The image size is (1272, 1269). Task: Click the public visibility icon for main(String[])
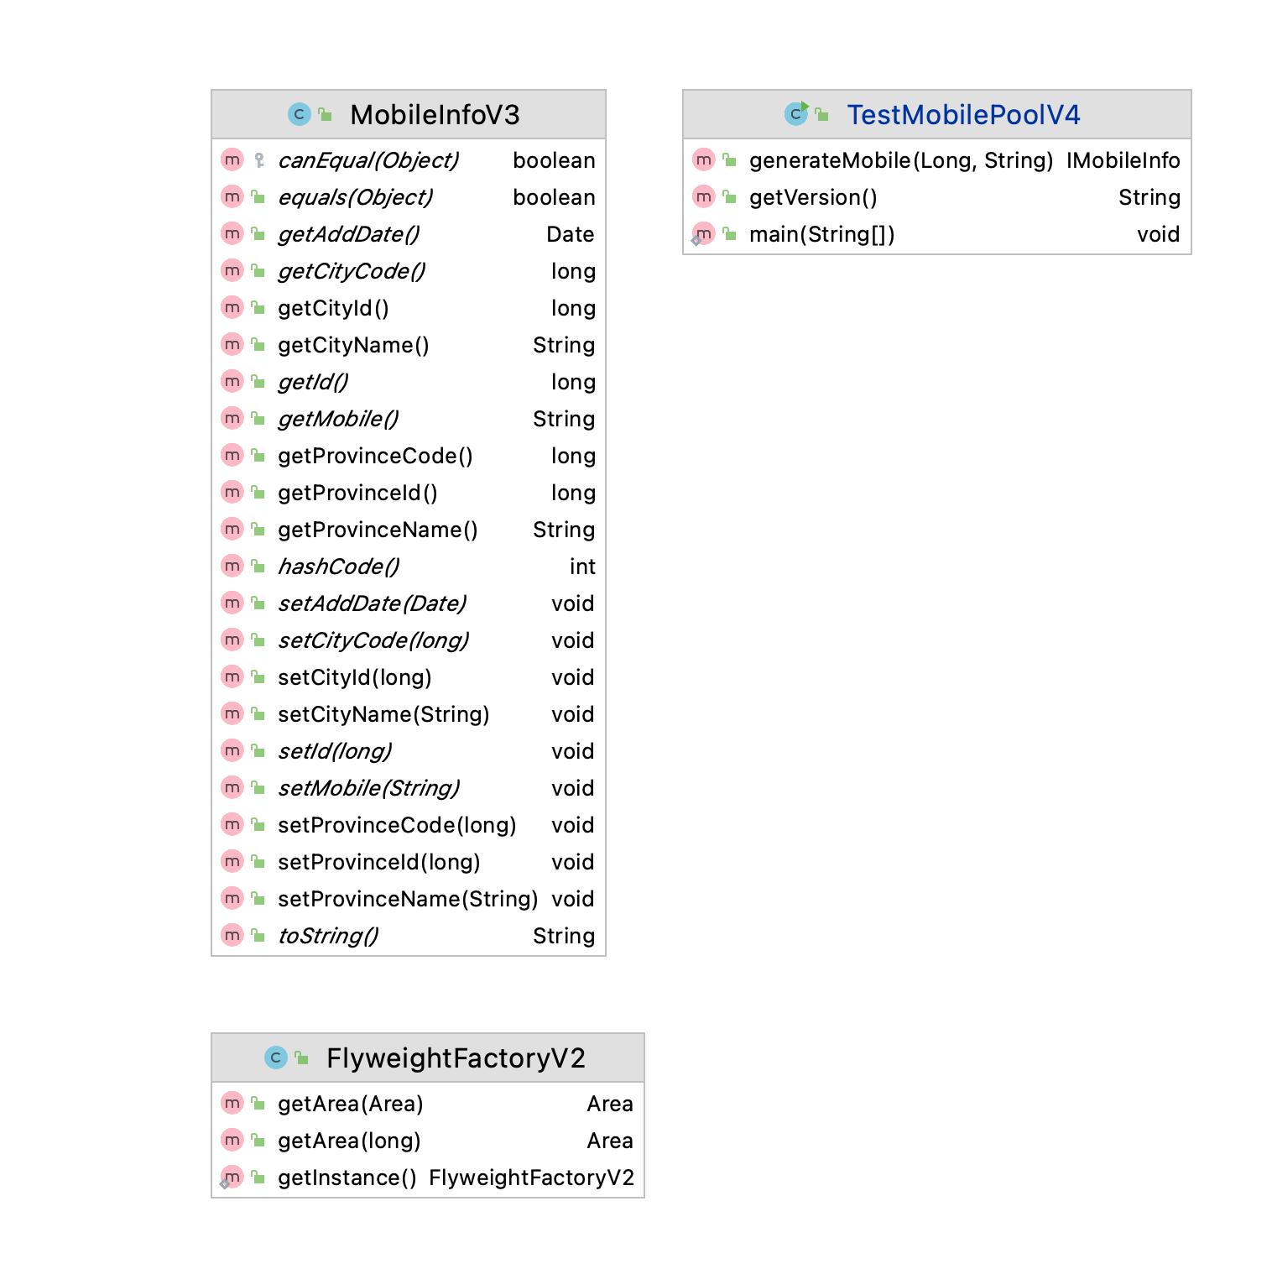click(730, 233)
